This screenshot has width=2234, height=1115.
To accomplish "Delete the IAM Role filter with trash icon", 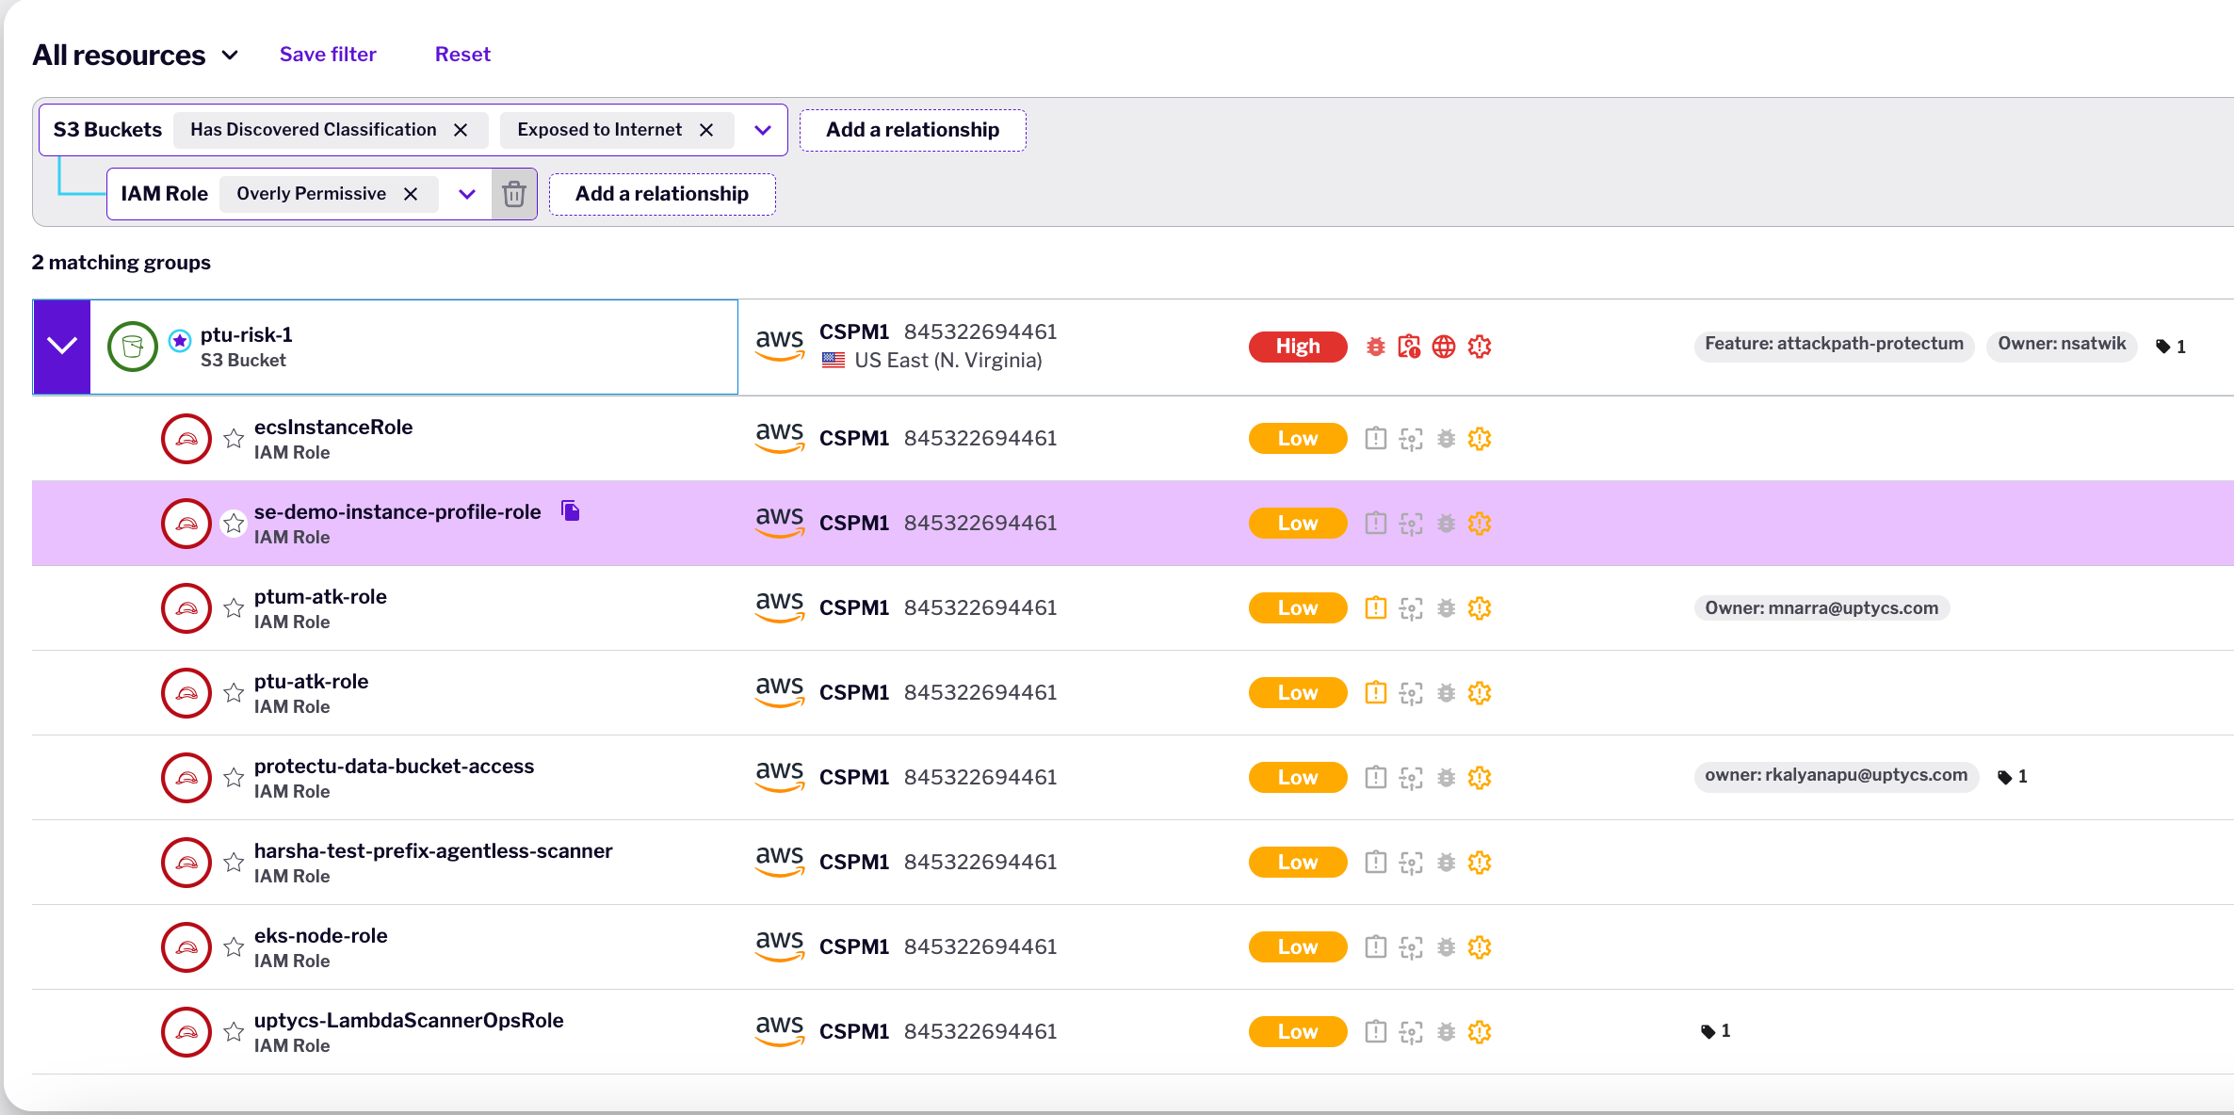I will (x=514, y=194).
